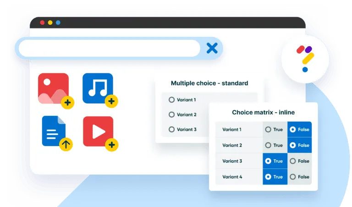Image resolution: width=352 pixels, height=207 pixels.
Task: Click the plus badge on video icon
Action: click(111, 145)
